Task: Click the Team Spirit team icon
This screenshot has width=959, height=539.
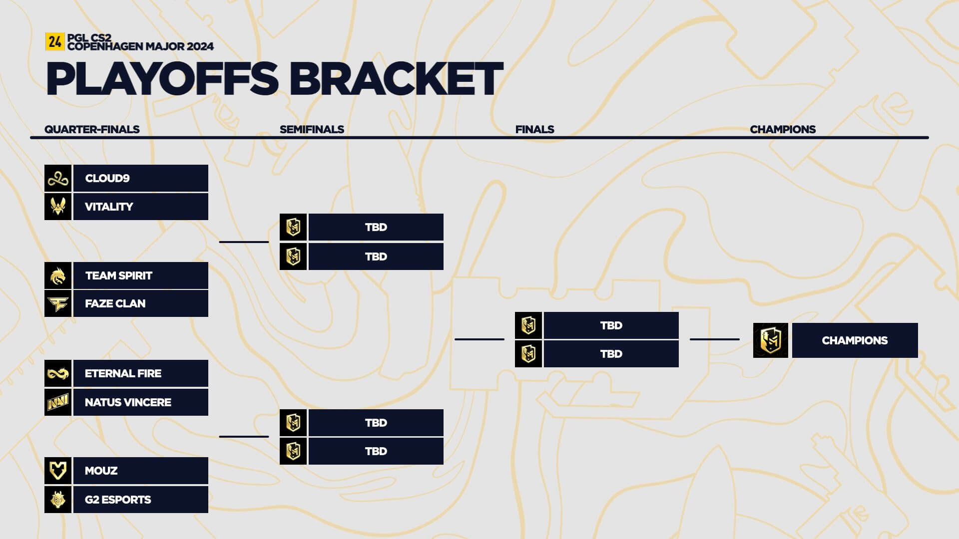Action: (58, 275)
